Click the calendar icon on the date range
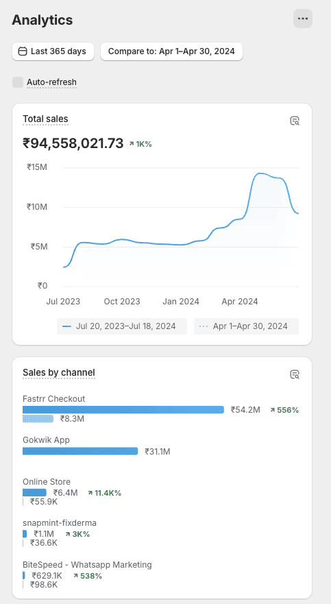Screen dimensions: 331x604 click(x=23, y=51)
